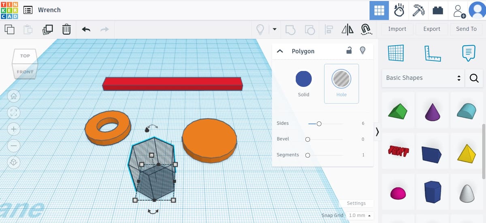Click the Segments value 1

363,155
